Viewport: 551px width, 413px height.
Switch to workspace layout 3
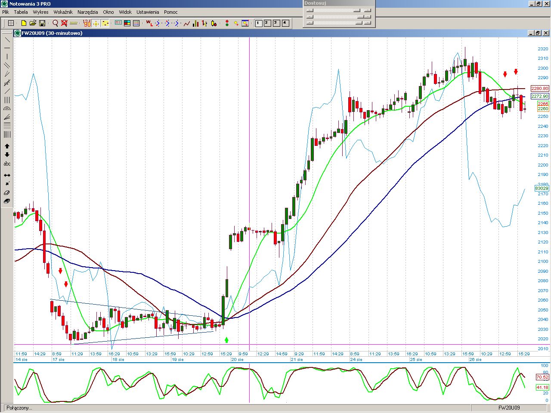tap(276, 23)
